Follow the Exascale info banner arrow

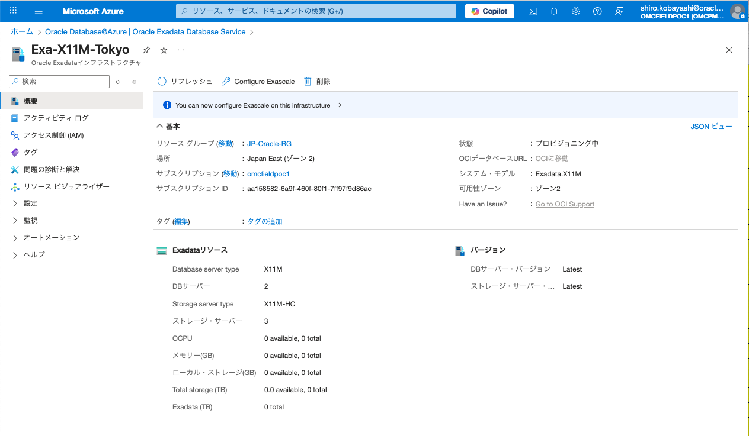[x=338, y=105]
